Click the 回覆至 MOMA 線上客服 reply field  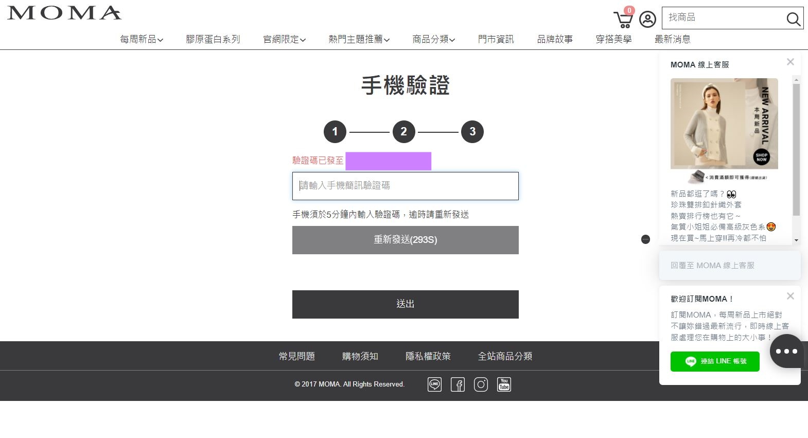[730, 266]
